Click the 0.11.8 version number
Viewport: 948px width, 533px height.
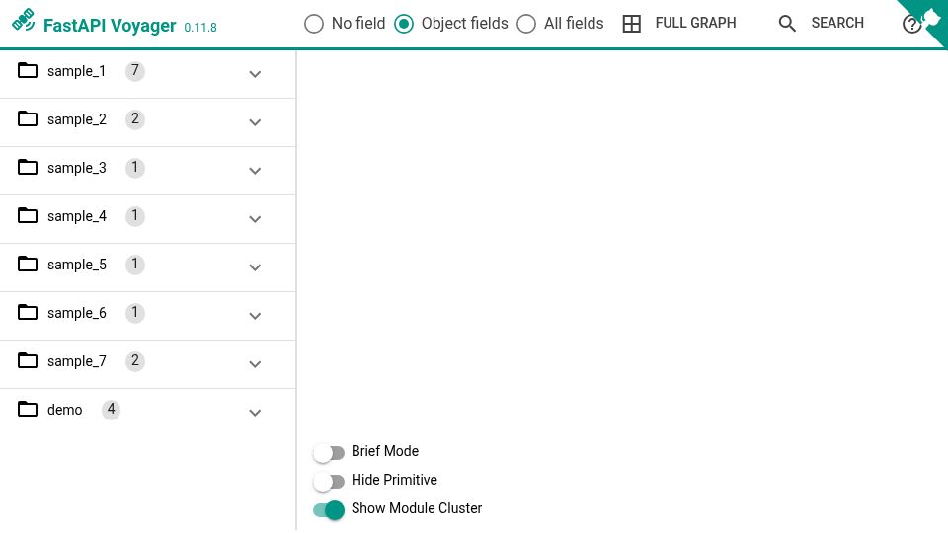point(200,28)
